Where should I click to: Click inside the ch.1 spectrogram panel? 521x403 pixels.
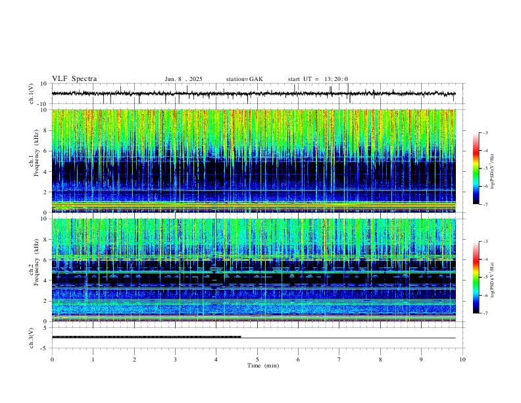253,161
